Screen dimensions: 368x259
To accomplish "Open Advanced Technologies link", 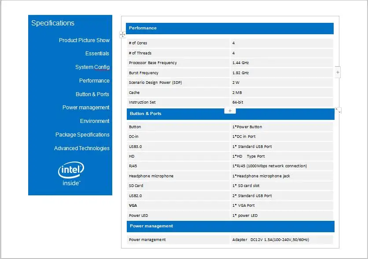I will tap(82, 148).
